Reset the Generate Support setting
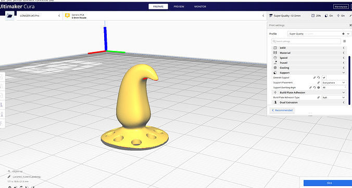This screenshot has height=188, width=352. [318, 77]
